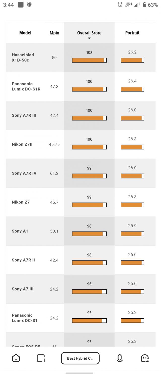Select the Model column header
This screenshot has height=376, width=161.
coord(25,33)
